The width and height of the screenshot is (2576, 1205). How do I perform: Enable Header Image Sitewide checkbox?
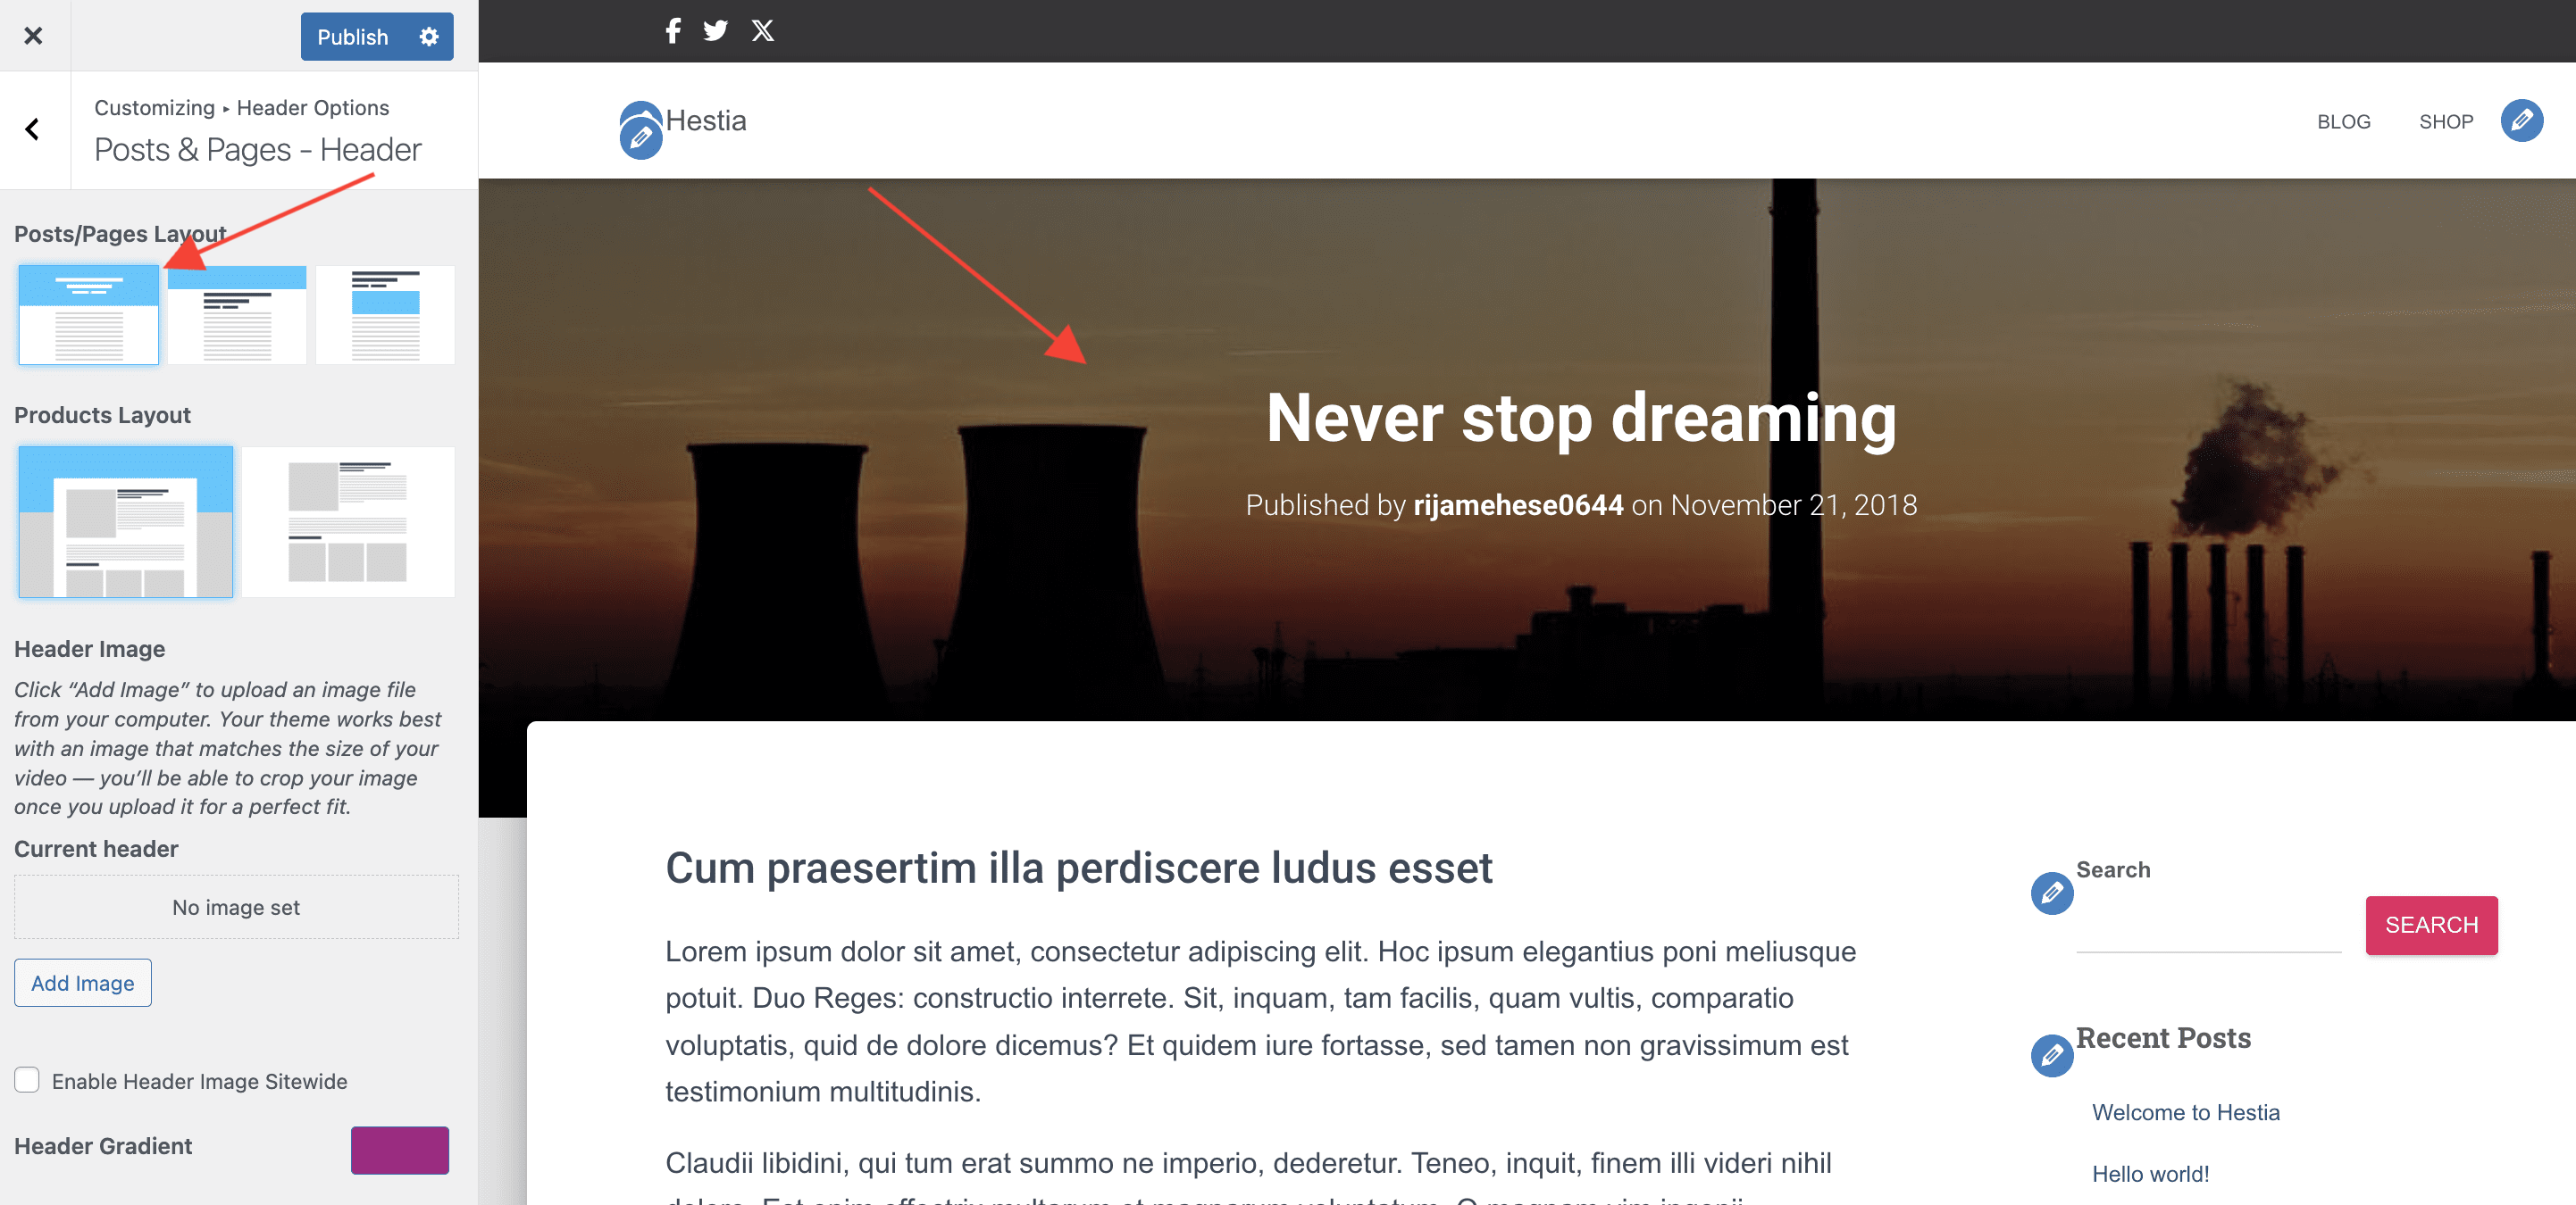(x=27, y=1080)
